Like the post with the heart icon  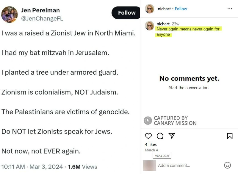point(148,136)
